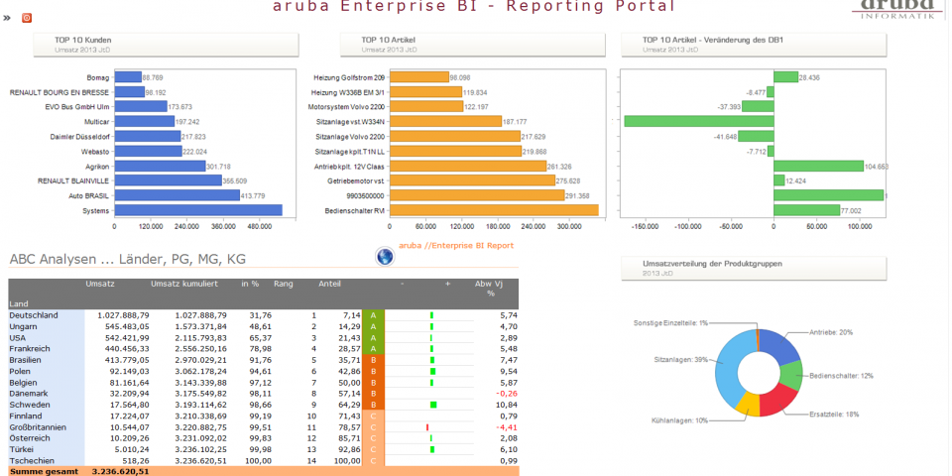Click the RENAULT BLAINVILLE axis label

point(73,180)
